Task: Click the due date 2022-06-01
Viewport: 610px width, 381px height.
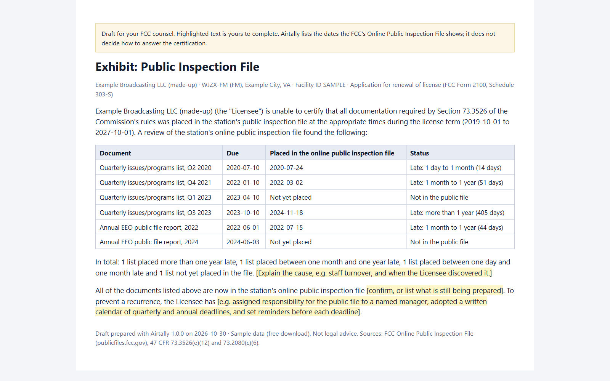Action: click(243, 227)
